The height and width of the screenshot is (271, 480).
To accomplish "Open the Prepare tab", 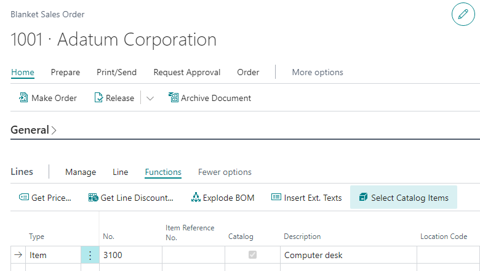I will pyautogui.click(x=65, y=72).
